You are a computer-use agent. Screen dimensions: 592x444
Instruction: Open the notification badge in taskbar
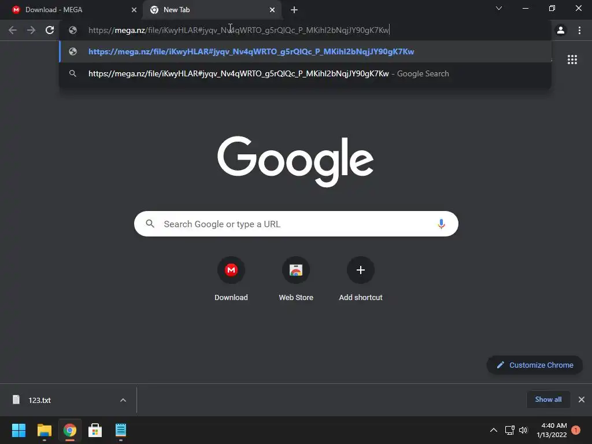(576, 430)
